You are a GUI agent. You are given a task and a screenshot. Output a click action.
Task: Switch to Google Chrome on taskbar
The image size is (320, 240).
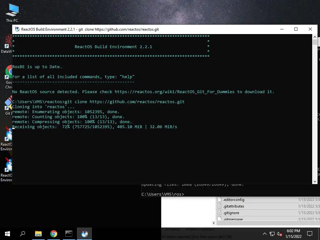point(54,234)
